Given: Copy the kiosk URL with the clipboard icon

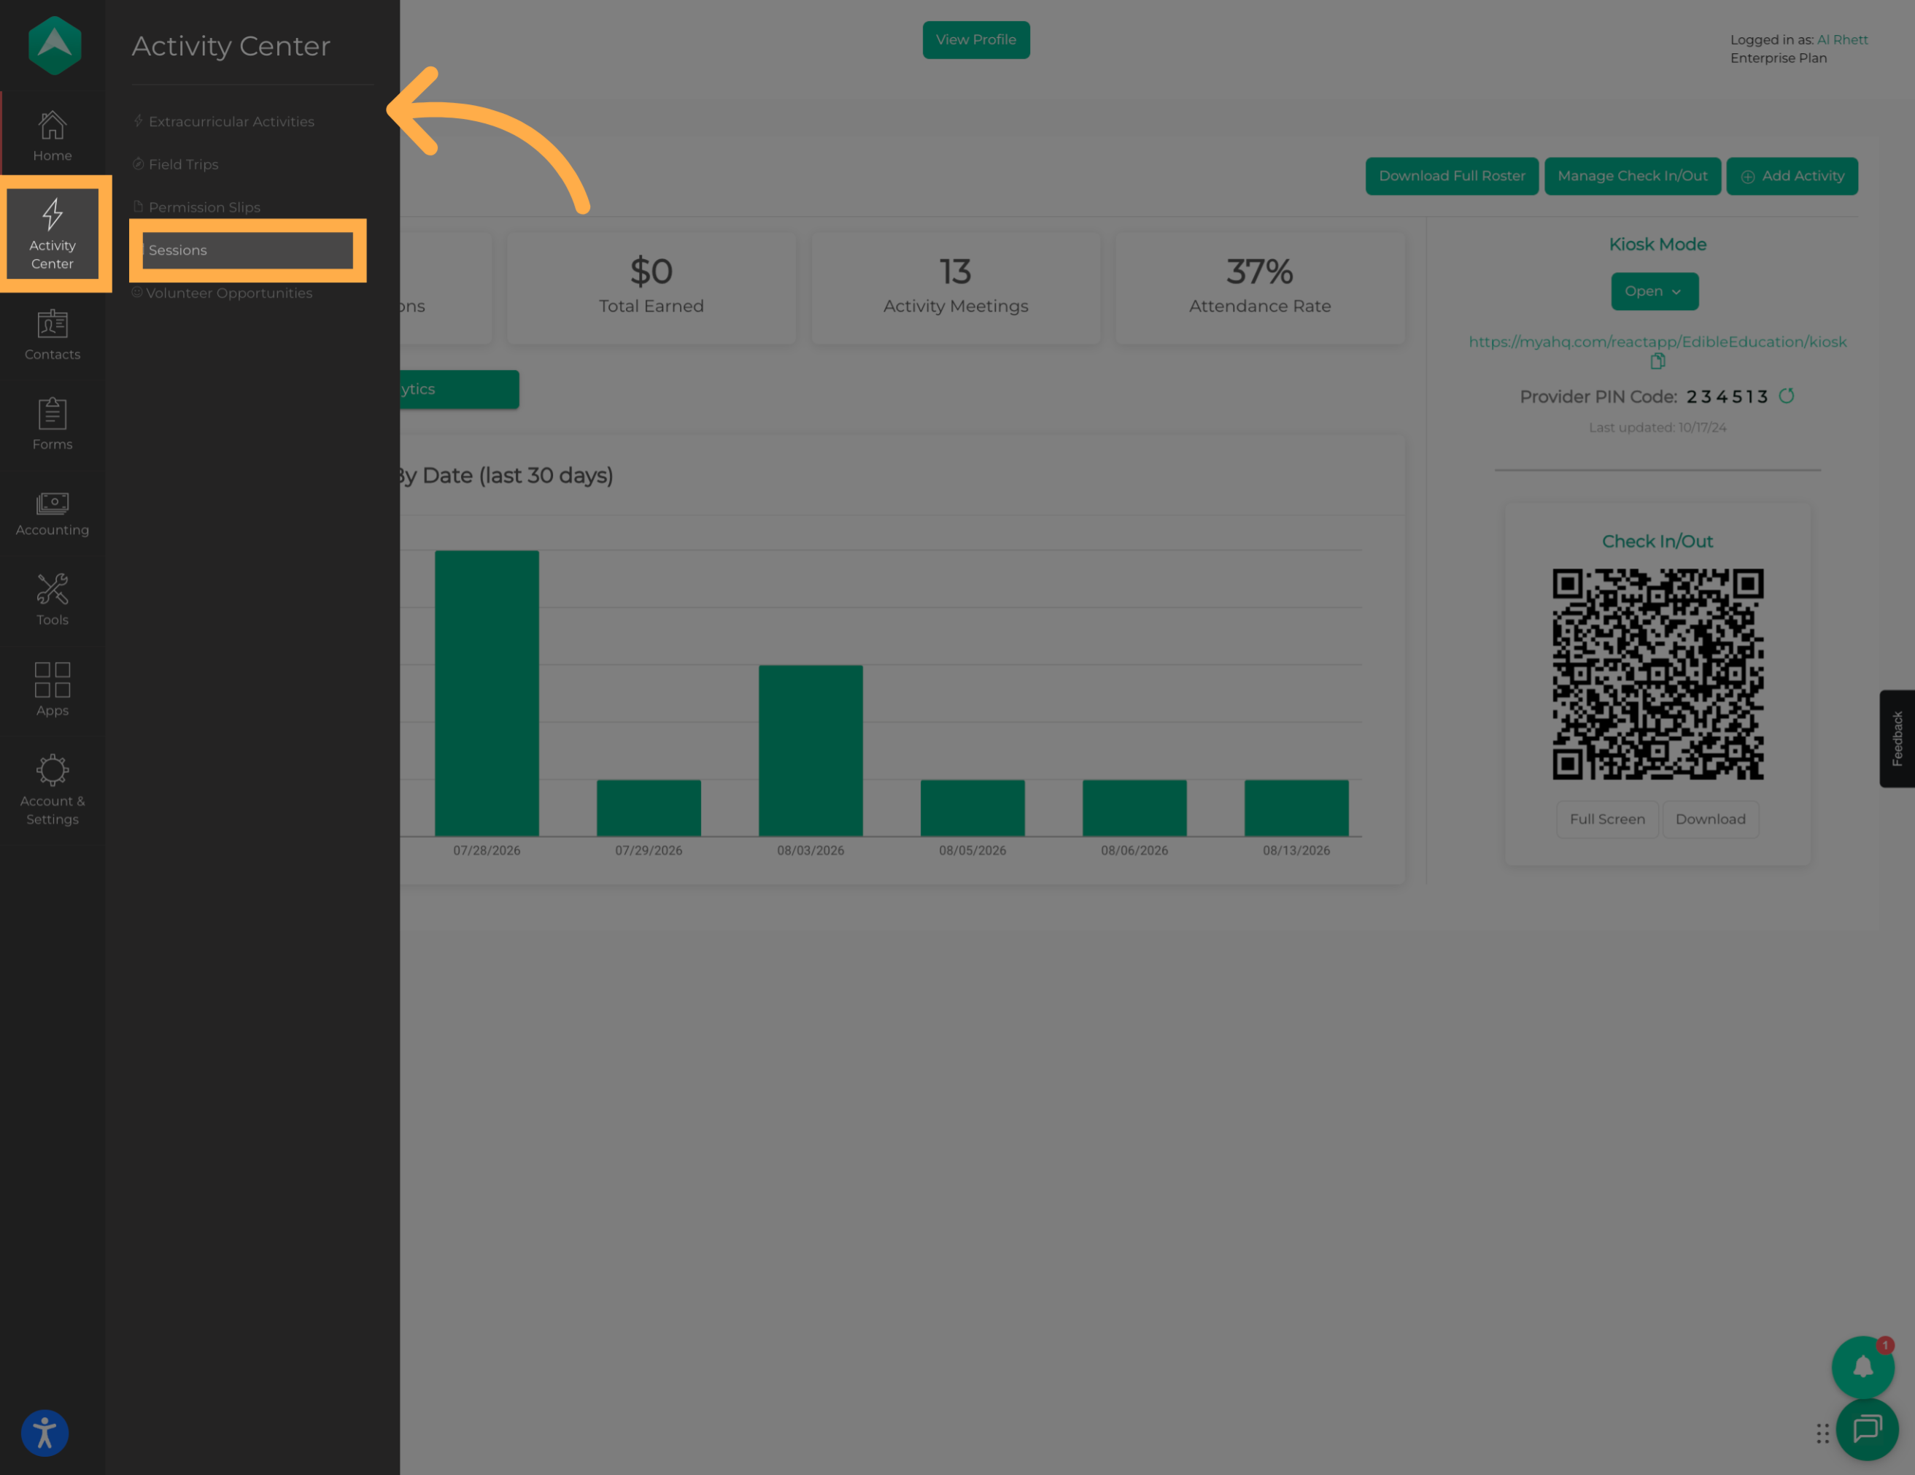Looking at the screenshot, I should [x=1657, y=361].
